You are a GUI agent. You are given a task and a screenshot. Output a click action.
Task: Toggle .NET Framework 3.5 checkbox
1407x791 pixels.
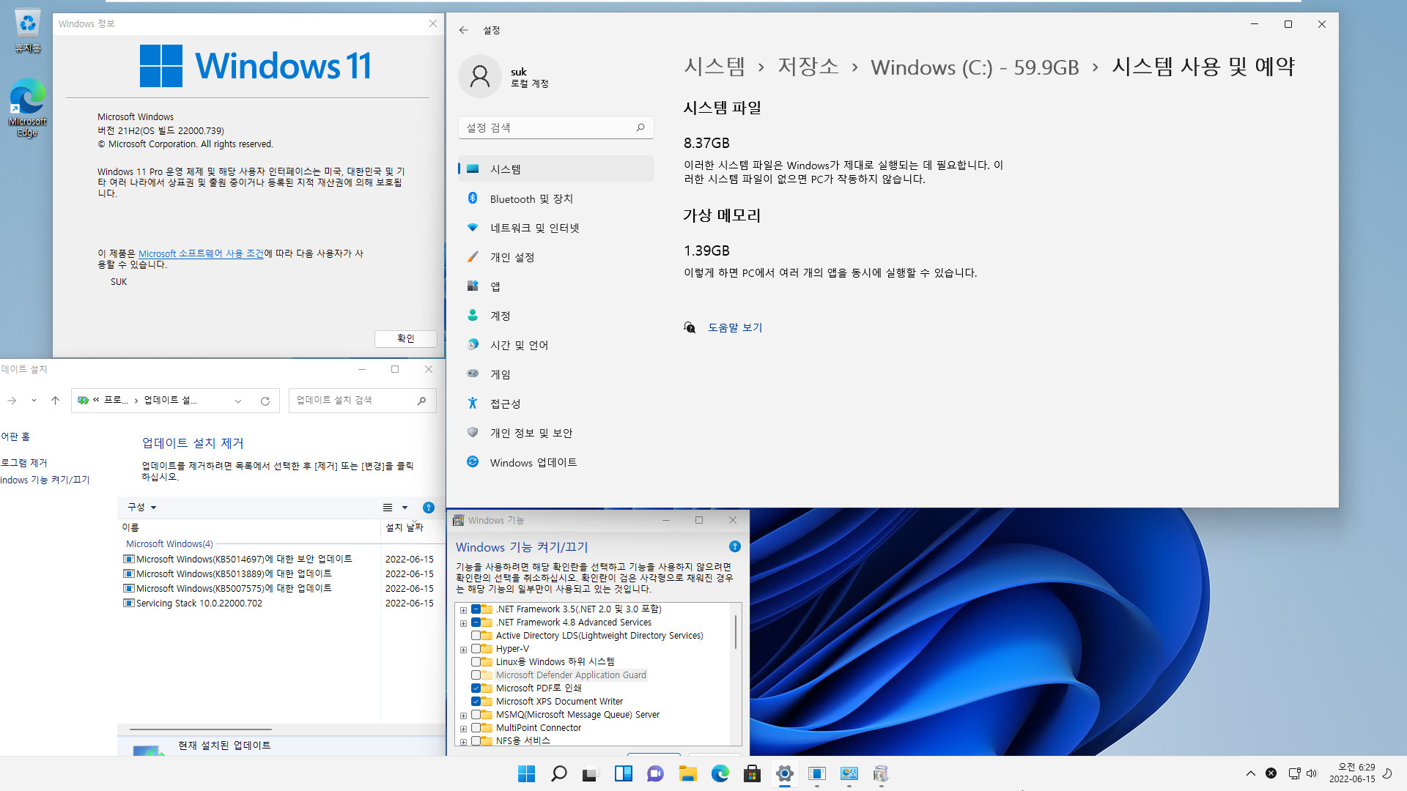(x=476, y=609)
